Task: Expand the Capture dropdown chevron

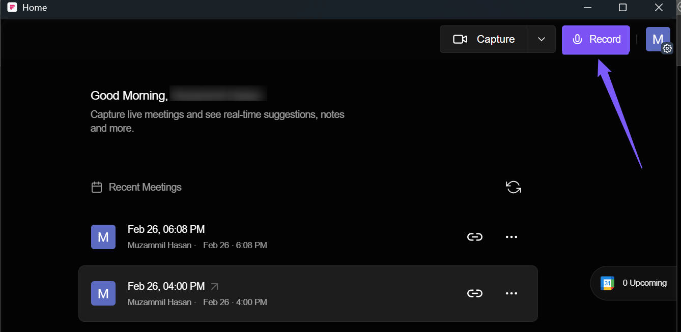Action: (541, 39)
